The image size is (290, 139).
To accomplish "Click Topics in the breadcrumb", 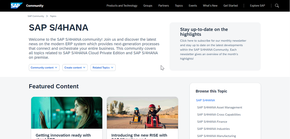I will [x=53, y=16].
